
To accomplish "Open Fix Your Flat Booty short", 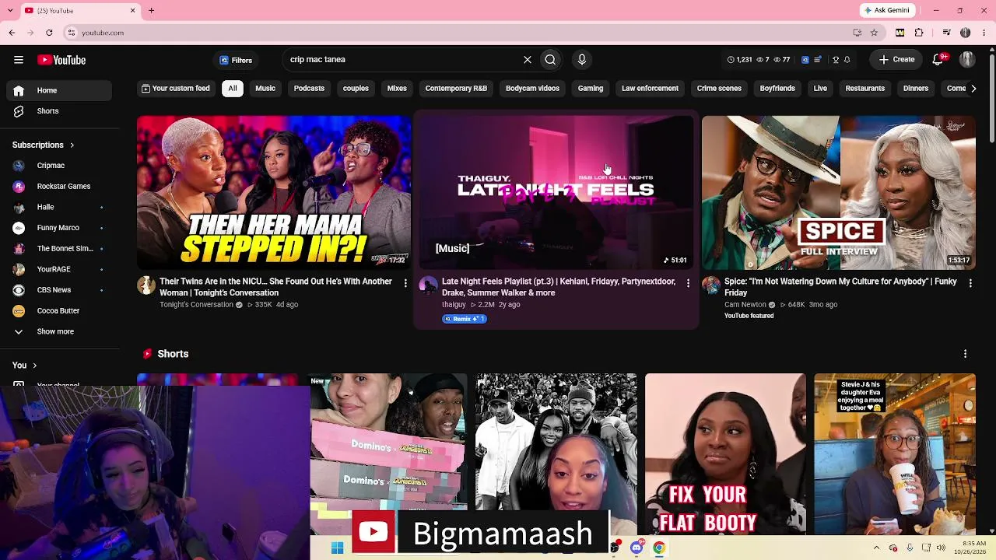I will [725, 453].
